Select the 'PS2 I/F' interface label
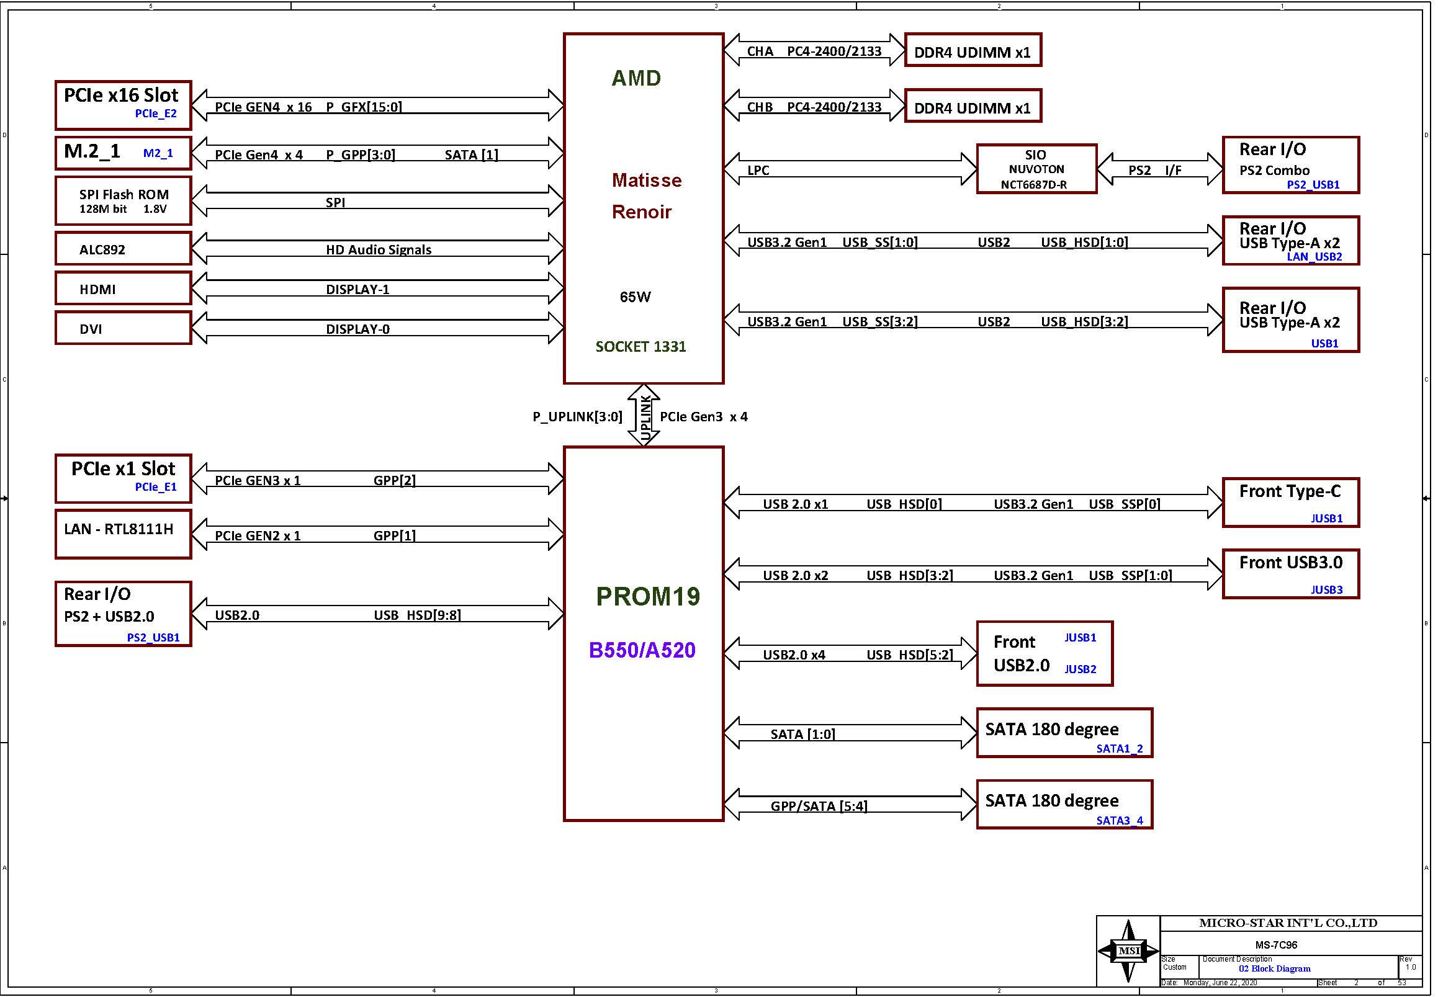Viewport: 1438px width, 997px height. tap(1155, 171)
